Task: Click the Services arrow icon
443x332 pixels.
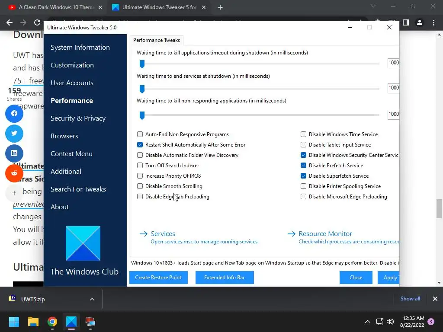Action: pyautogui.click(x=144, y=234)
